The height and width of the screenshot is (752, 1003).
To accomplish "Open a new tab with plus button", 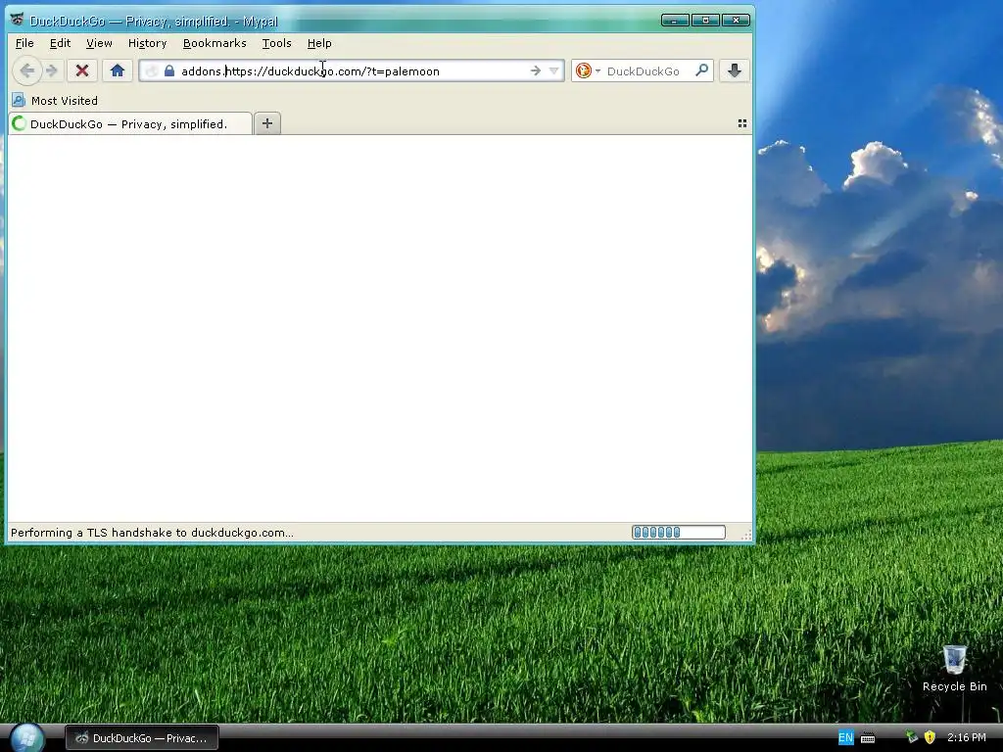I will 267,123.
